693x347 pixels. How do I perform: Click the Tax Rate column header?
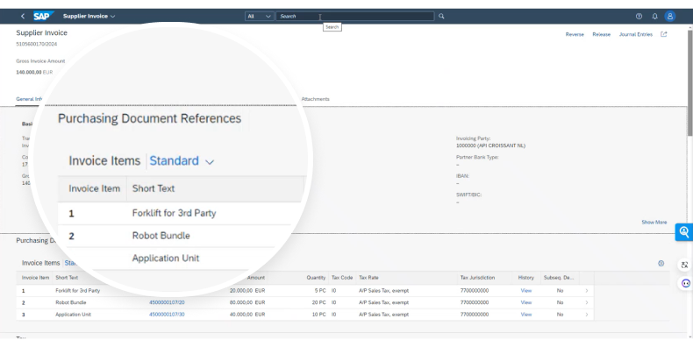point(368,278)
